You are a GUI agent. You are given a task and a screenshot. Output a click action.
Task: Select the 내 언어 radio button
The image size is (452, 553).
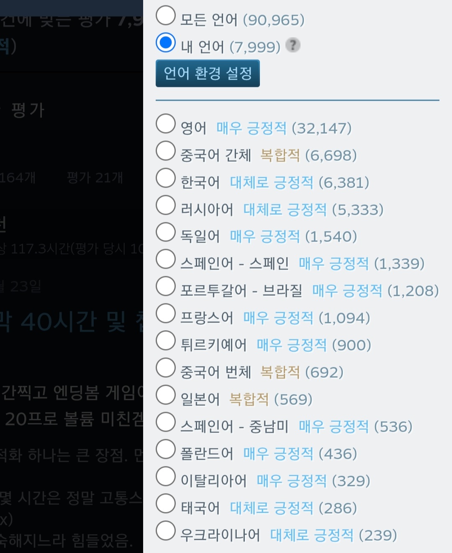coord(166,43)
